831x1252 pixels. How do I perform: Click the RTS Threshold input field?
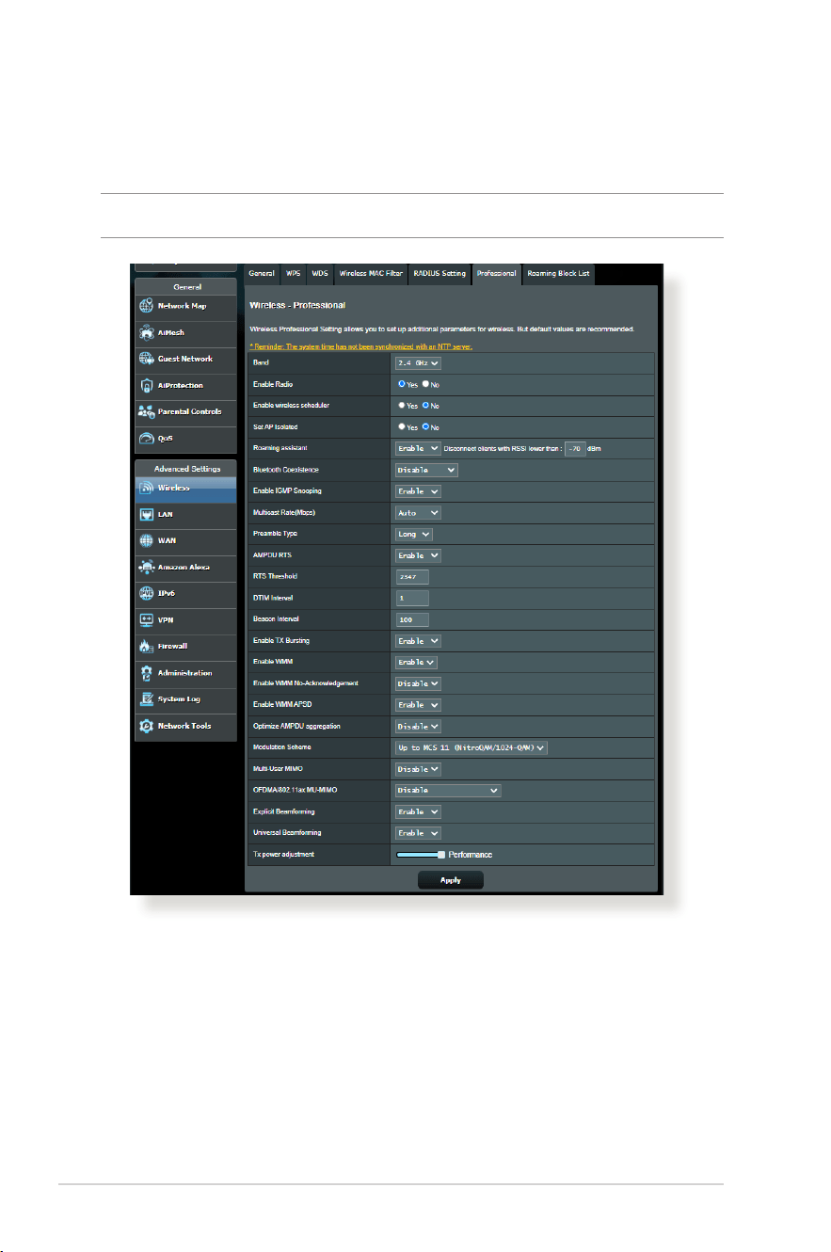pos(412,577)
